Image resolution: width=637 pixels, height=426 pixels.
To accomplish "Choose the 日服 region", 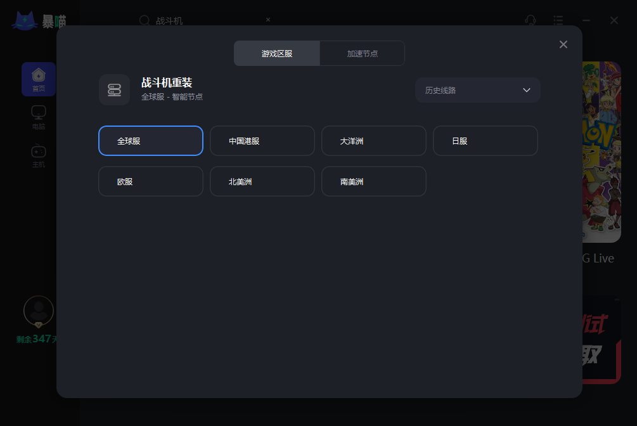I will [486, 141].
